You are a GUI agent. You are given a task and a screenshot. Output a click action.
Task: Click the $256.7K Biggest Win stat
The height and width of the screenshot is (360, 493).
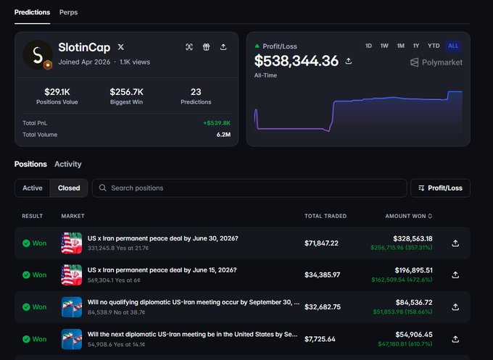pyautogui.click(x=126, y=96)
